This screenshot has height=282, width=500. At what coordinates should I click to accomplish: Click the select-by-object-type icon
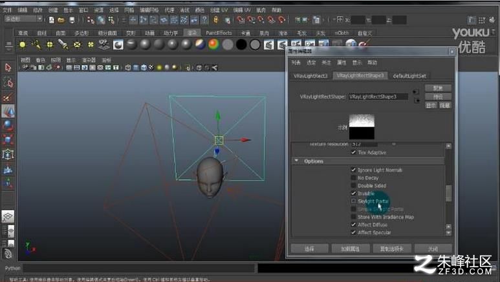(101, 20)
